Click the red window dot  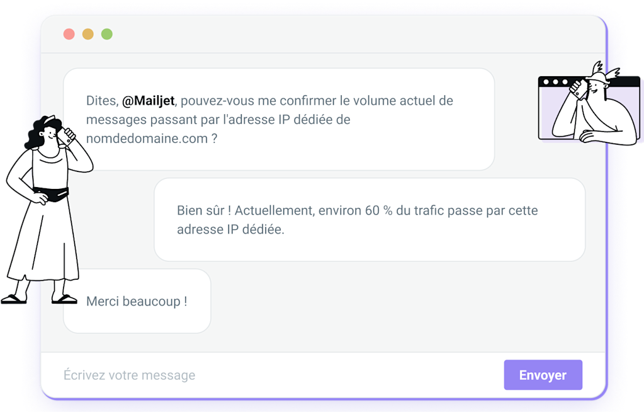pyautogui.click(x=69, y=34)
